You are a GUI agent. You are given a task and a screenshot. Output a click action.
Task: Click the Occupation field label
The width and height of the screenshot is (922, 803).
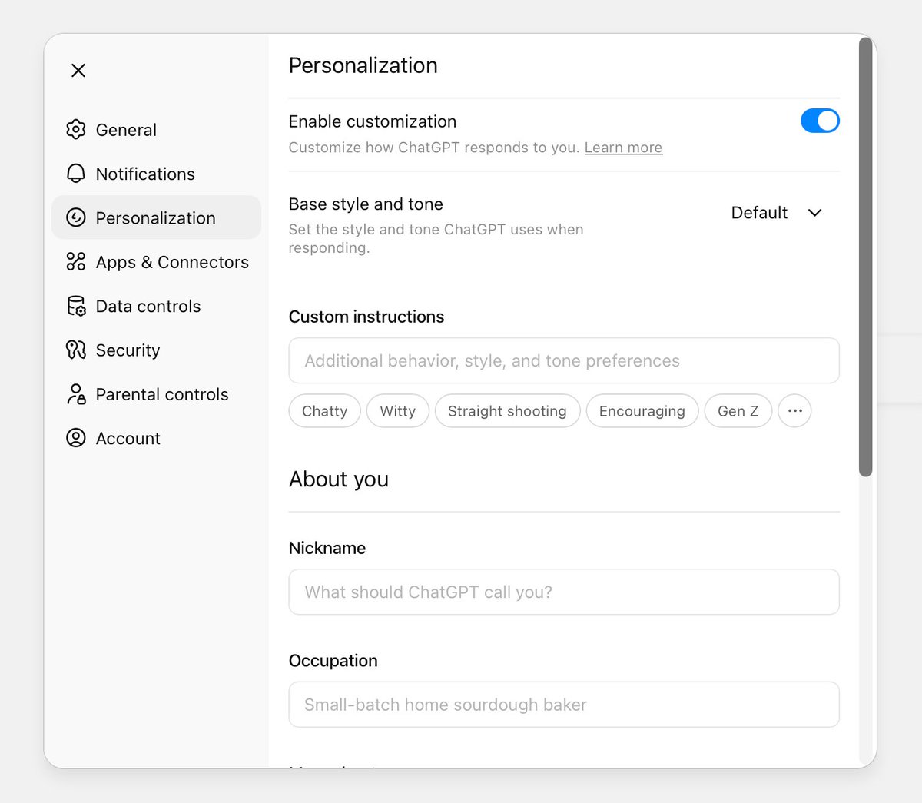(x=333, y=661)
